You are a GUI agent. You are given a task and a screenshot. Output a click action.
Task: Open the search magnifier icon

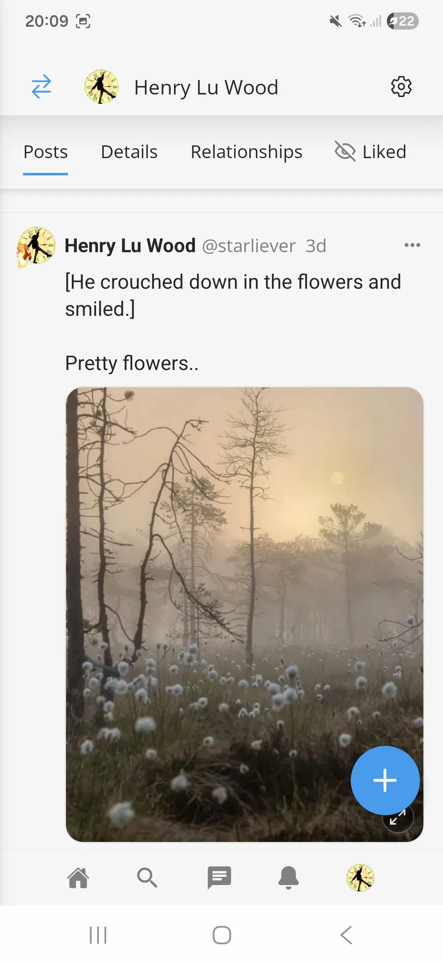(147, 878)
